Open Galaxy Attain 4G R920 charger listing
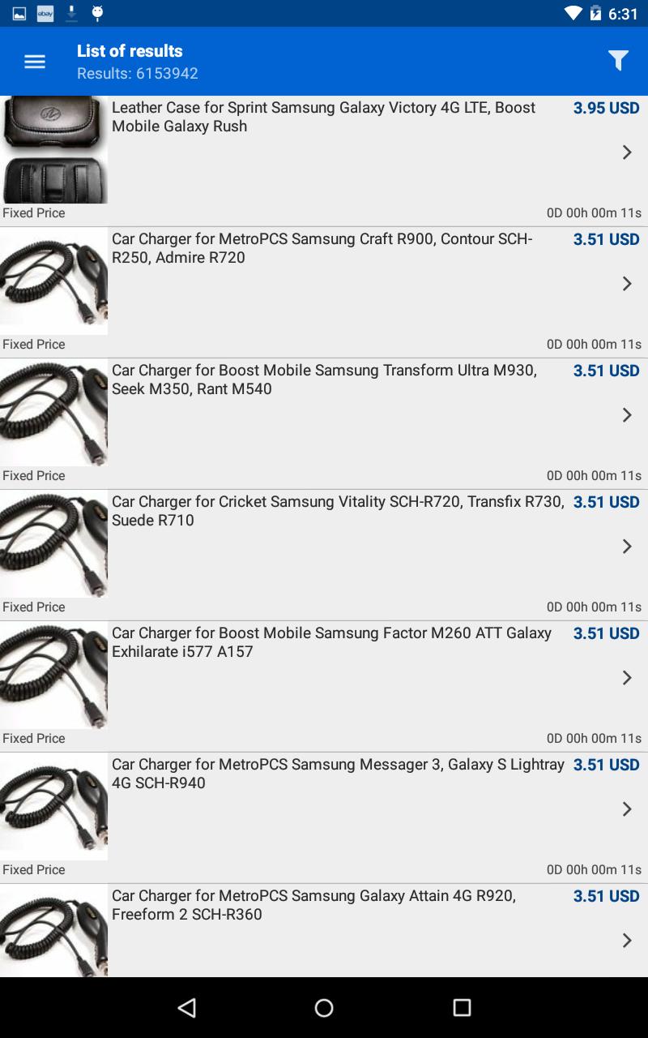The height and width of the screenshot is (1038, 648). coord(313,905)
